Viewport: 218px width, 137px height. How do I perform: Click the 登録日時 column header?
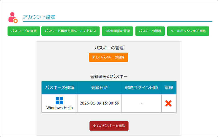(99, 88)
